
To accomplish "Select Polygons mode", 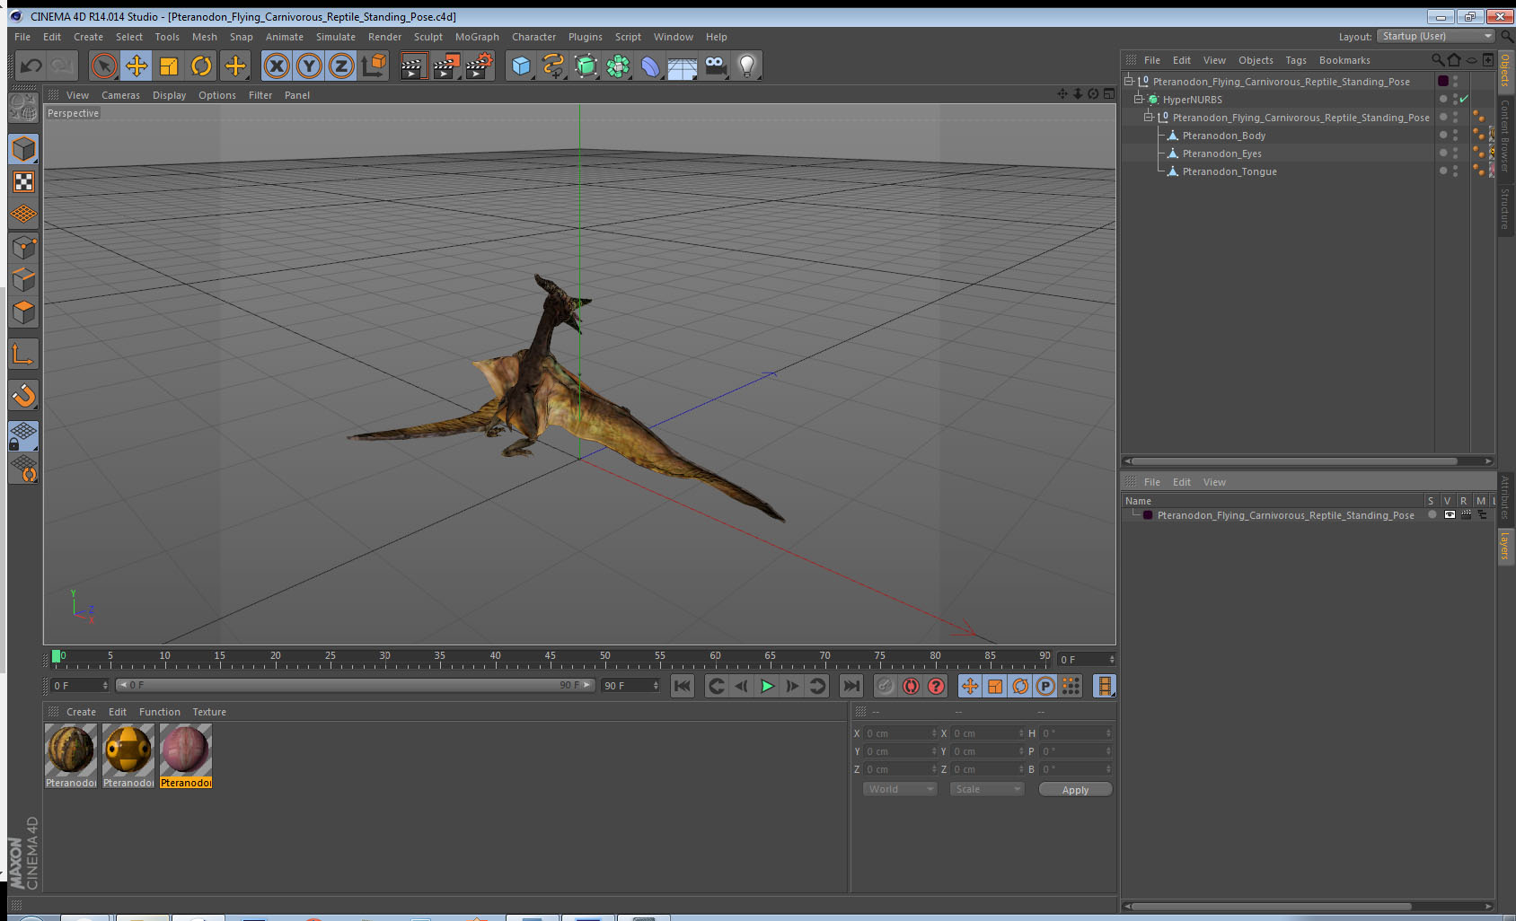I will (23, 312).
